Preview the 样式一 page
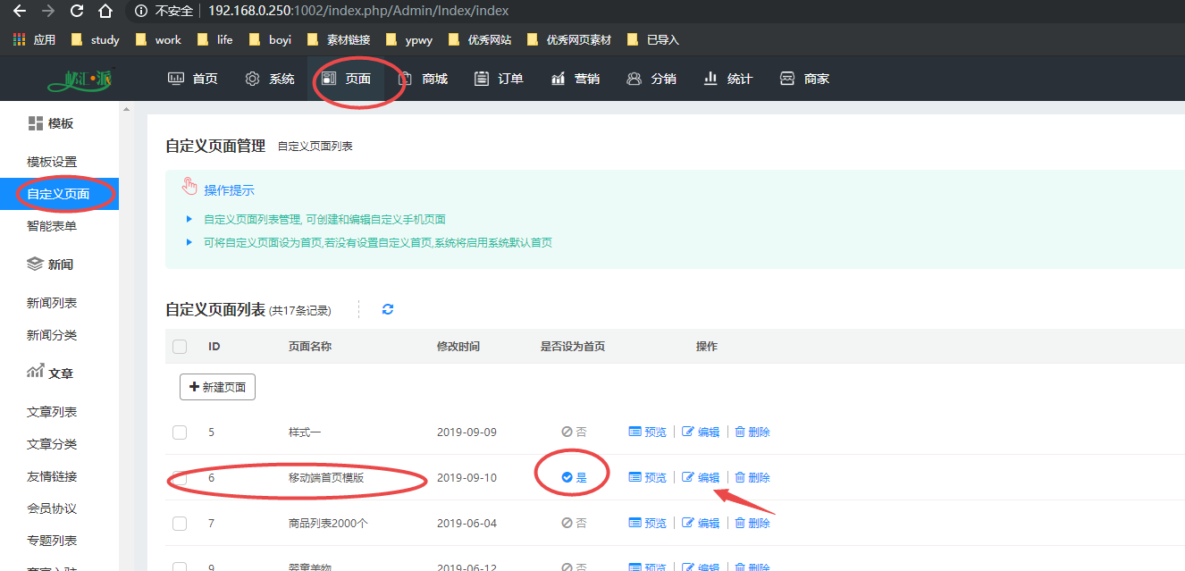This screenshot has width=1185, height=571. point(648,432)
